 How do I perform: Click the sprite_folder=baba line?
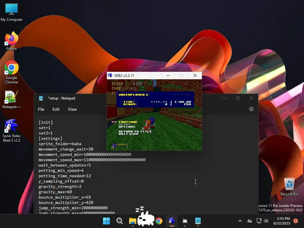tap(60, 144)
